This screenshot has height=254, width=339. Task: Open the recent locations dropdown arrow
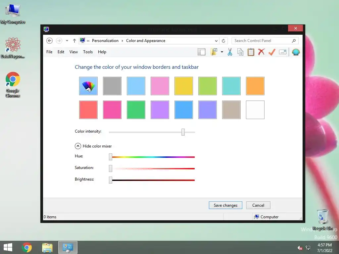(x=67, y=41)
